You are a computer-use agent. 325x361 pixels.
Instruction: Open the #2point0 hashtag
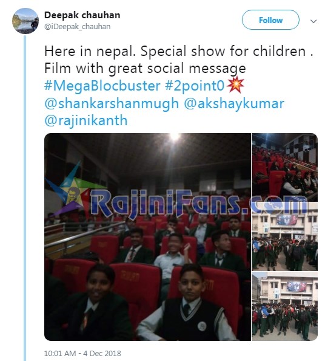pyautogui.click(x=195, y=86)
